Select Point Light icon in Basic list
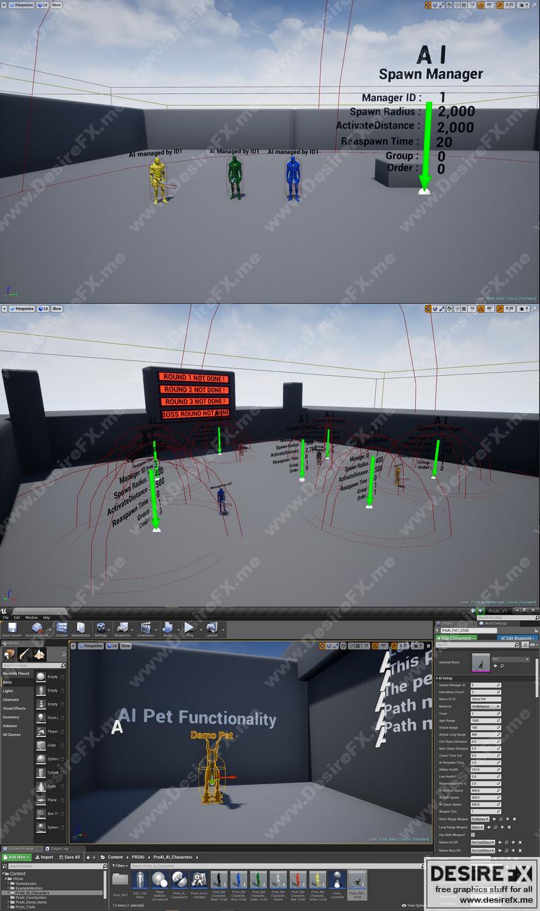Viewport: 540px width, 911px height. pos(41,717)
